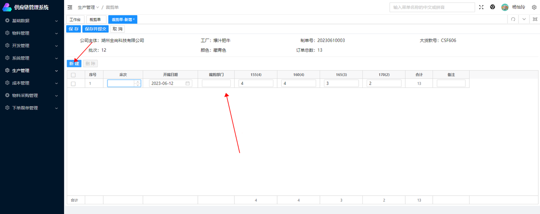Switch to the 工作台 tab

(75, 19)
